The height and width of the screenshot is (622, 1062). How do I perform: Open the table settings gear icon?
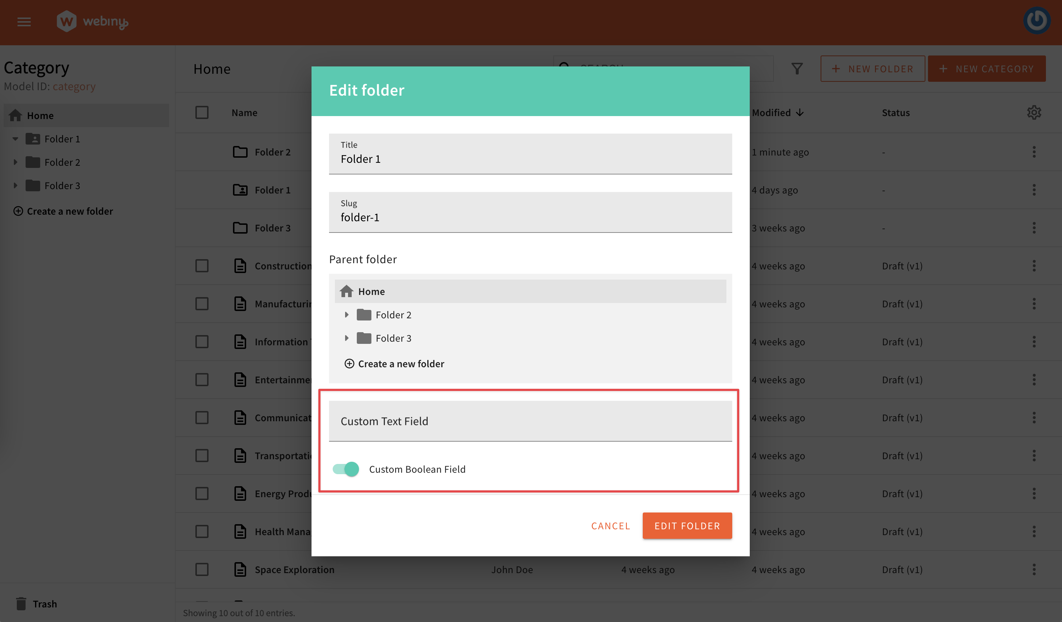[x=1034, y=112]
